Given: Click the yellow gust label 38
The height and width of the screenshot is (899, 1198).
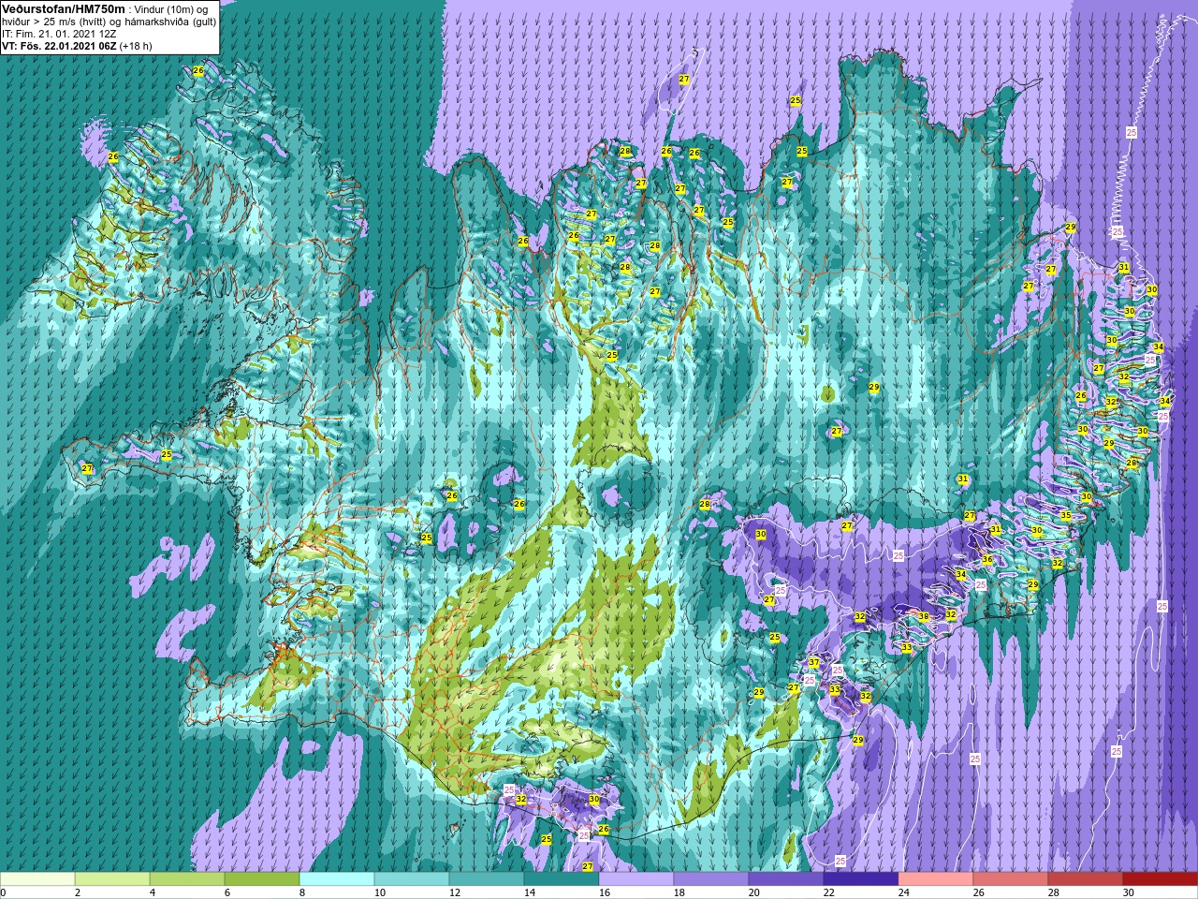Looking at the screenshot, I should 923,616.
